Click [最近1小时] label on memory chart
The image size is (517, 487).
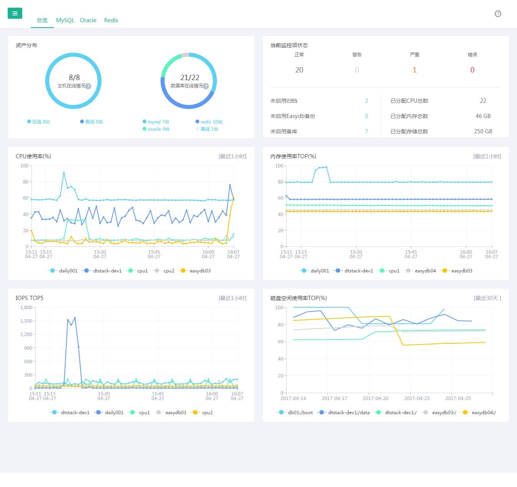[x=487, y=156]
